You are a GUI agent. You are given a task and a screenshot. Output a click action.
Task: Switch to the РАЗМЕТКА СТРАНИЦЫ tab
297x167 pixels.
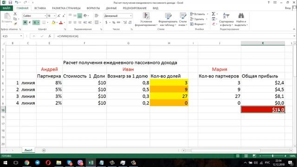click(x=66, y=8)
